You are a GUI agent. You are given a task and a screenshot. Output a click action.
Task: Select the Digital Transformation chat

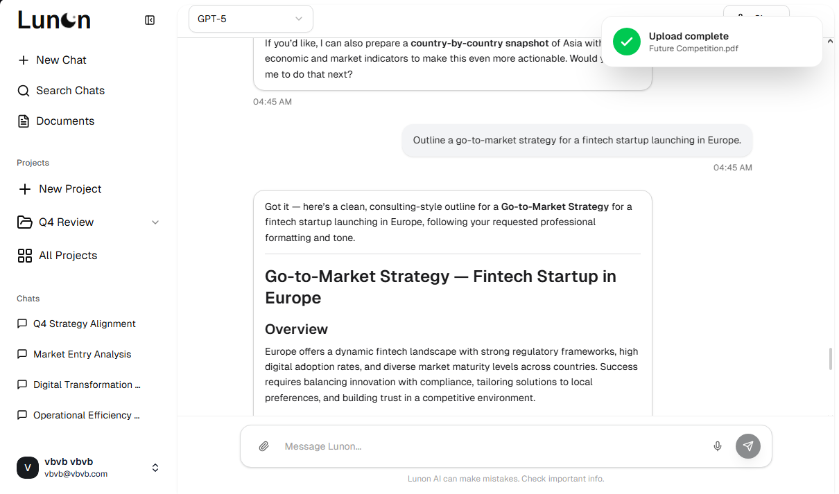[x=87, y=385]
